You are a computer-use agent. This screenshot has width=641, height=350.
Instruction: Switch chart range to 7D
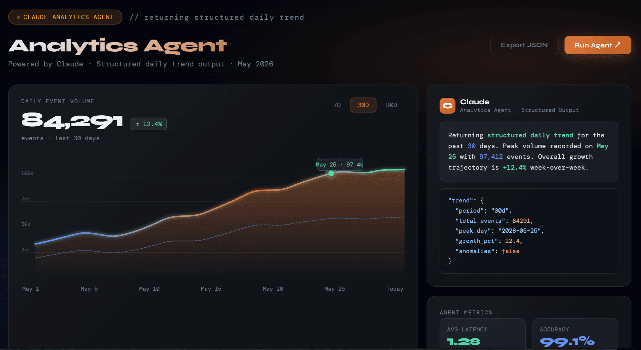337,105
